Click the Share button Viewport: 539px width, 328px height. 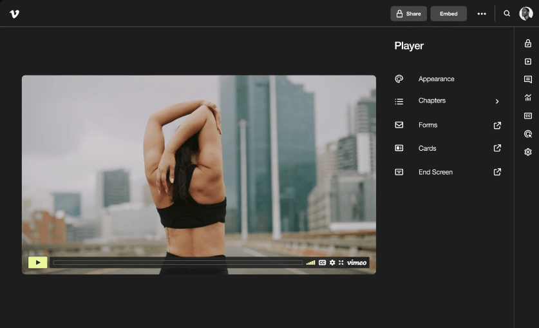pos(408,14)
